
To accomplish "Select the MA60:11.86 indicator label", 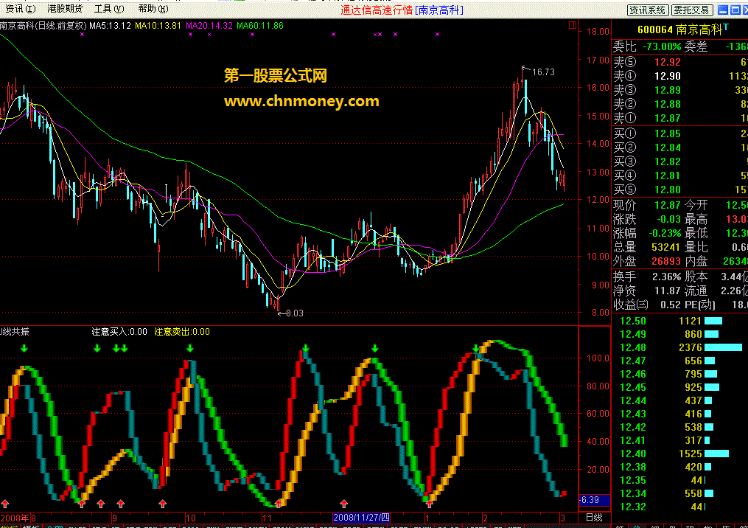I will 260,25.
